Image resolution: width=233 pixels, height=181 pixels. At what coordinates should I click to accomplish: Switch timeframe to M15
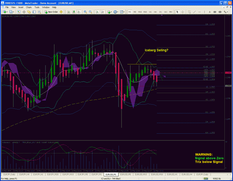click(140, 12)
